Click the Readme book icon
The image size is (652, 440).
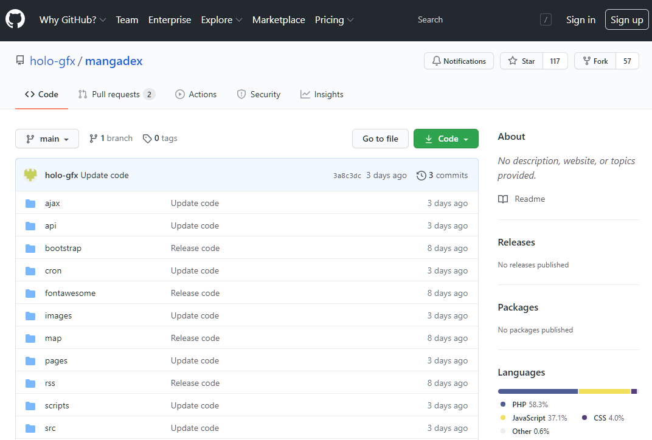coord(503,199)
